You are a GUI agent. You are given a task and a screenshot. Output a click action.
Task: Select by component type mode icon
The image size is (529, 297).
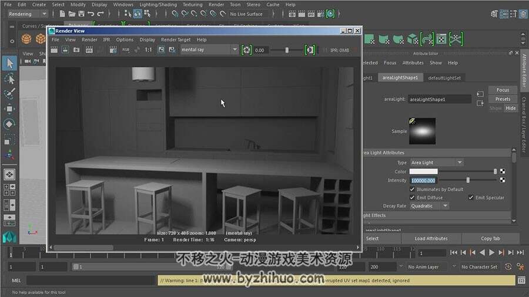coord(147,14)
